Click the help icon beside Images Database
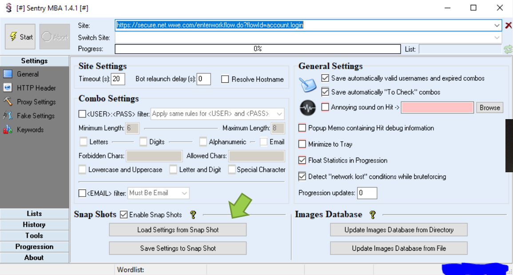 [373, 215]
